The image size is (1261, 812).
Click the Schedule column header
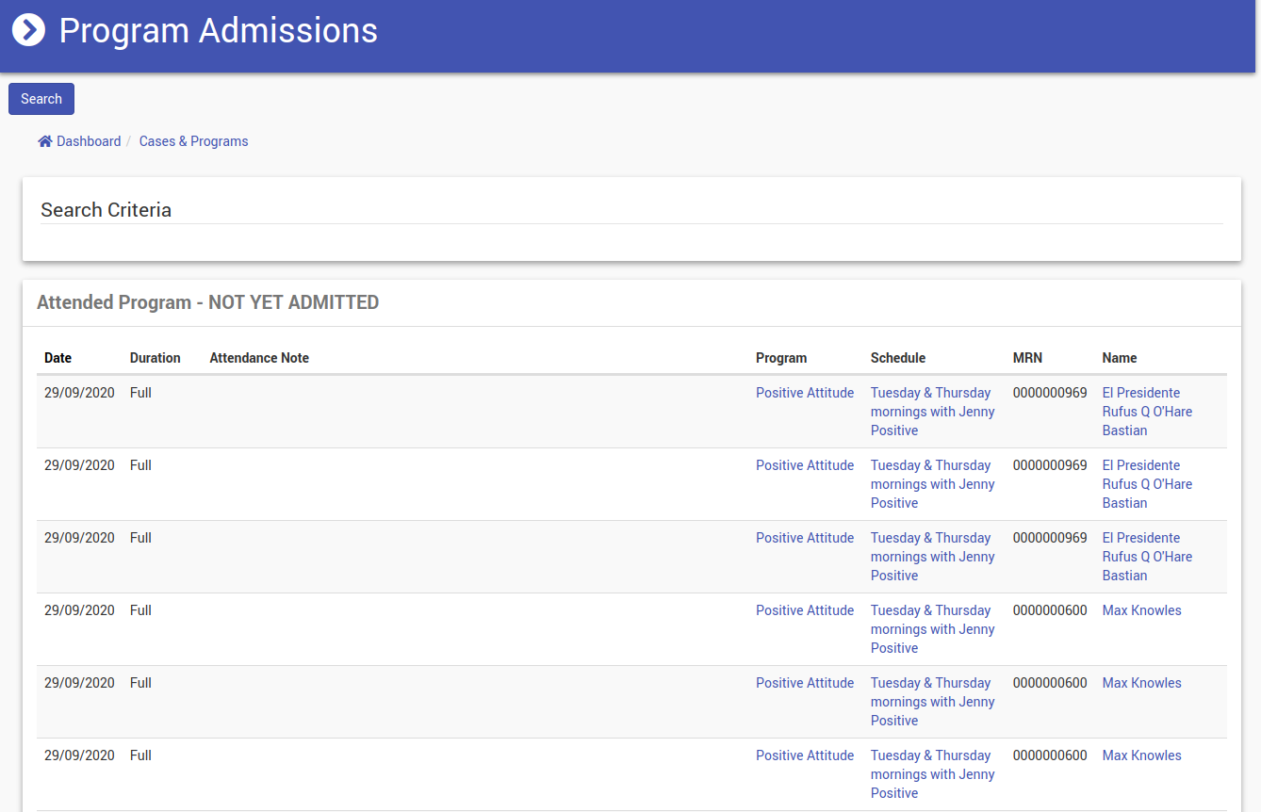[x=897, y=358]
